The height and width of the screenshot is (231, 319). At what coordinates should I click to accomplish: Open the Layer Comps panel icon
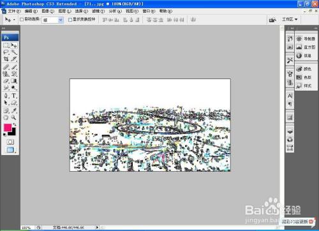coord(290,117)
